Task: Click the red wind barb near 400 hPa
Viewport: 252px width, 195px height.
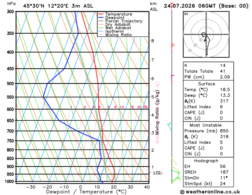Action: coord(173,48)
